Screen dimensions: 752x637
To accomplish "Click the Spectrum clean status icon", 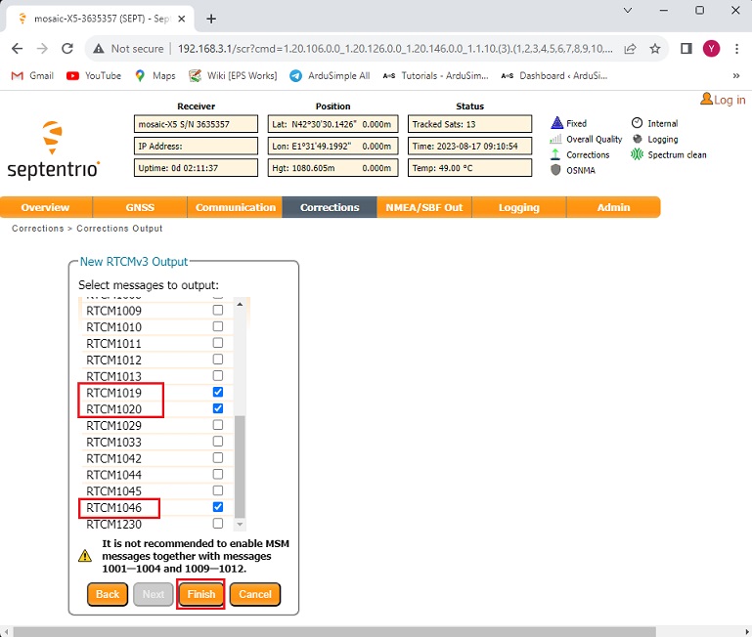I will [x=638, y=154].
